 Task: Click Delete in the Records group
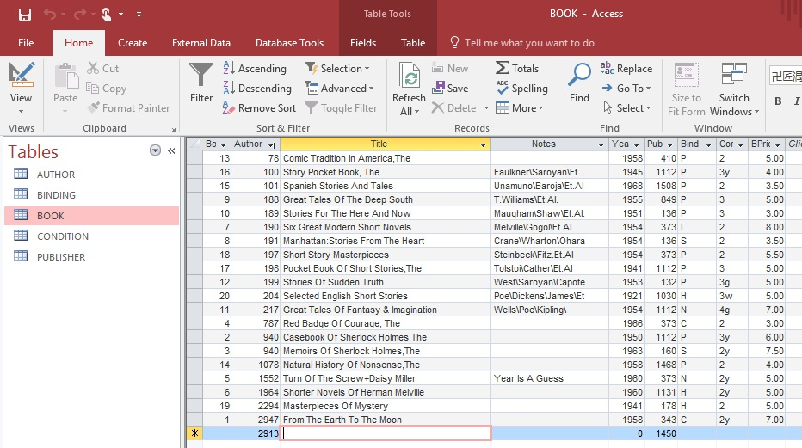tap(454, 108)
